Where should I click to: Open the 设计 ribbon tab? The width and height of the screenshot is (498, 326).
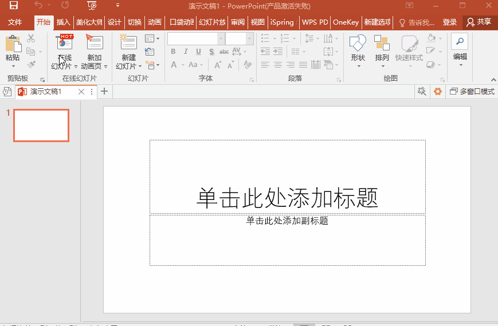[x=115, y=22]
